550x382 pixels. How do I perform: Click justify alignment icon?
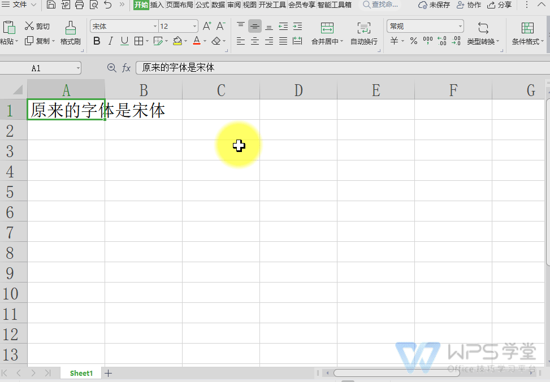tap(283, 41)
